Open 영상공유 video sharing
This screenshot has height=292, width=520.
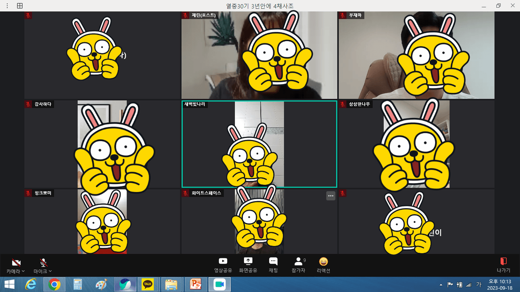click(223, 265)
